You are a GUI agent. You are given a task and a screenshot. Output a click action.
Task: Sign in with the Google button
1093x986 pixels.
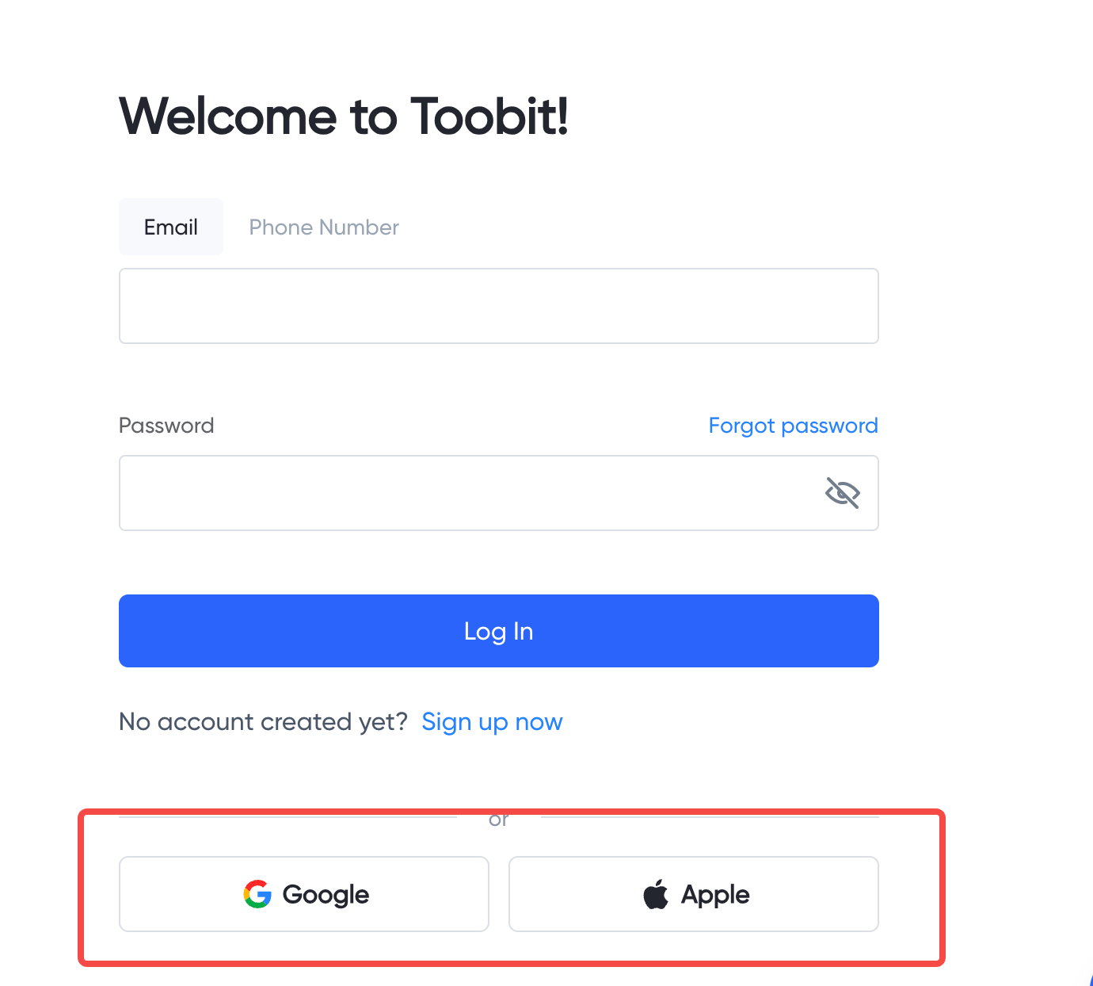303,894
